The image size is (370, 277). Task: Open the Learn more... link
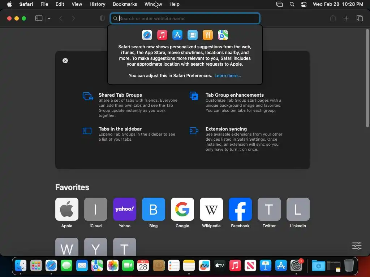[x=228, y=76]
